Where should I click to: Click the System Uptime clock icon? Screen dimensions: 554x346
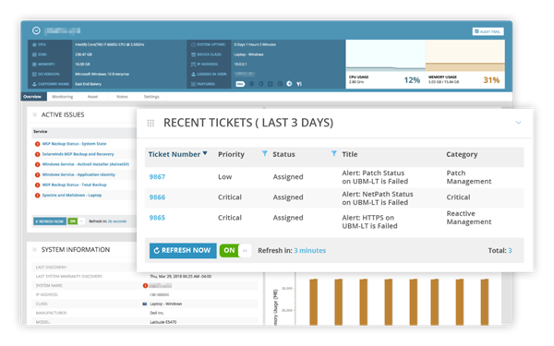(193, 45)
